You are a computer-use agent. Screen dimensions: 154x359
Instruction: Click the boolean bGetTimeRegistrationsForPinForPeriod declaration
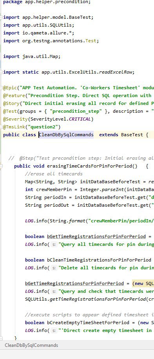tap(96, 236)
